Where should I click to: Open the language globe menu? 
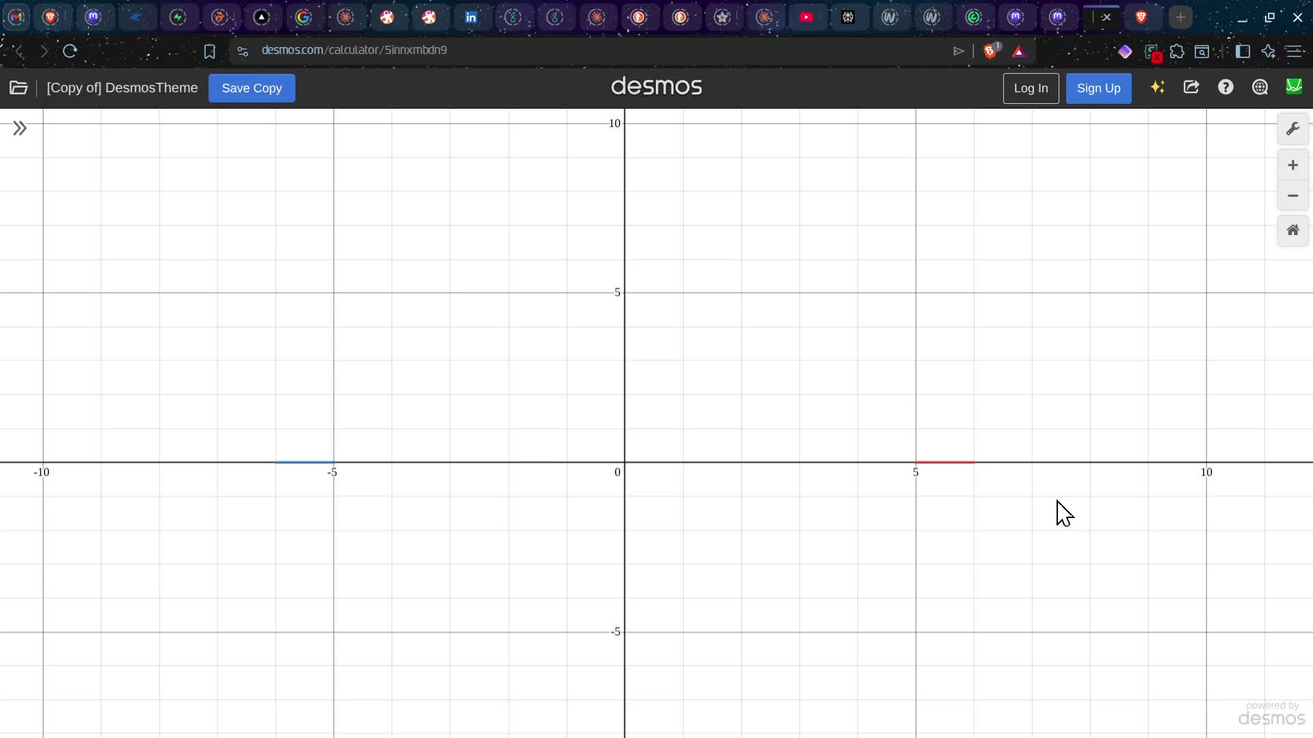pos(1260,87)
